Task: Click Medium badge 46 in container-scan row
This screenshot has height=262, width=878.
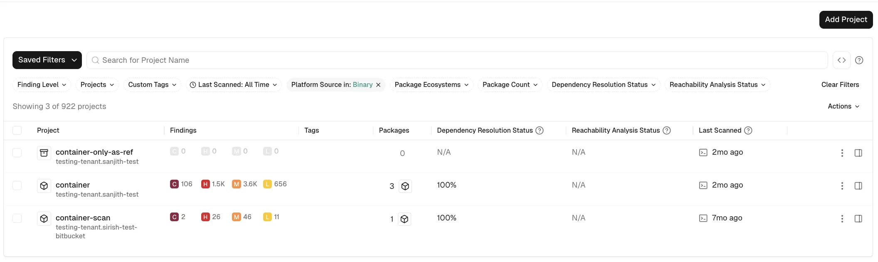Action: [242, 217]
